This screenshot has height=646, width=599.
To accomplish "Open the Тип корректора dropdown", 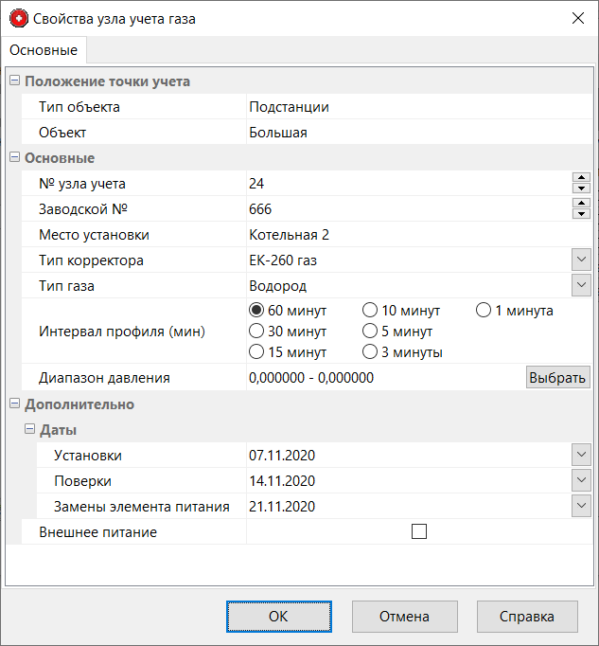I will point(581,260).
